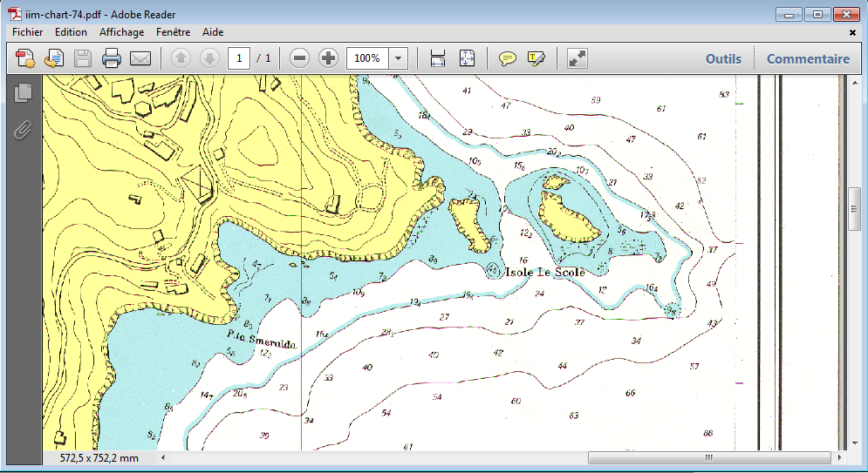Click the horizontal scrollbar thumb
This screenshot has height=473, width=868.
pos(709,457)
